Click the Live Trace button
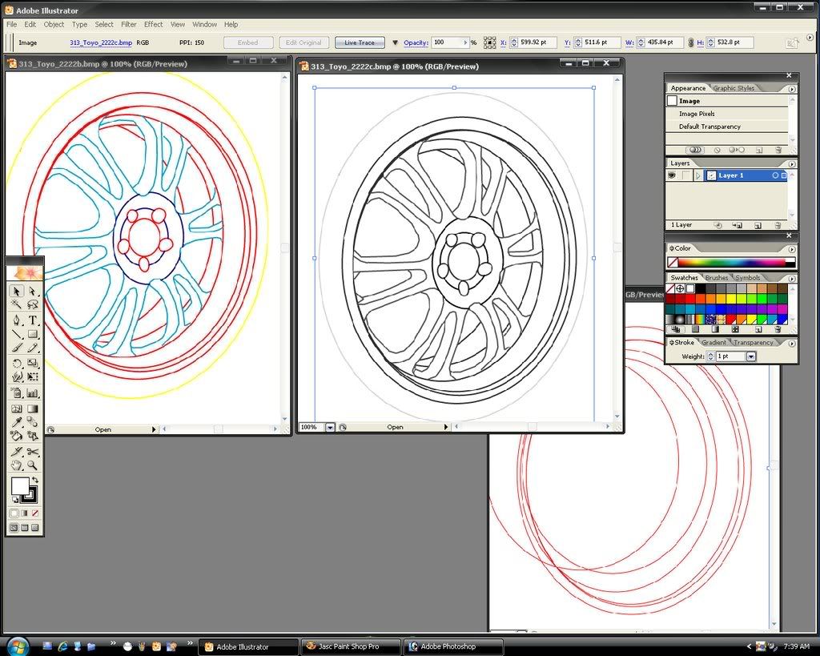Viewport: 820px width, 656px height. [x=360, y=42]
